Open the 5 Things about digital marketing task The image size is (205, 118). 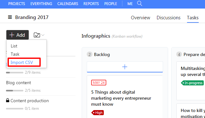coord(121,98)
